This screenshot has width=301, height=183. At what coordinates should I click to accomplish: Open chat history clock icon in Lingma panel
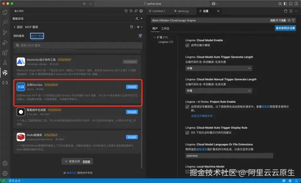tap(126, 11)
